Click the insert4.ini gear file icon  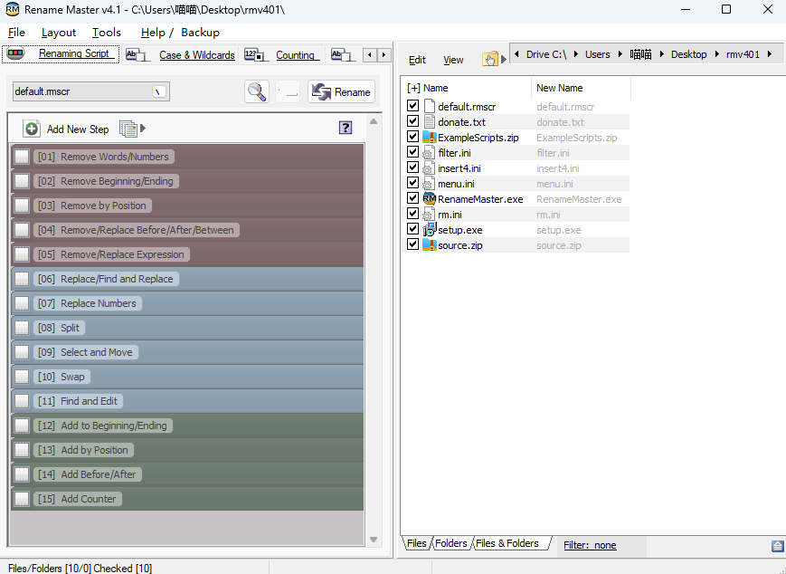click(x=429, y=168)
